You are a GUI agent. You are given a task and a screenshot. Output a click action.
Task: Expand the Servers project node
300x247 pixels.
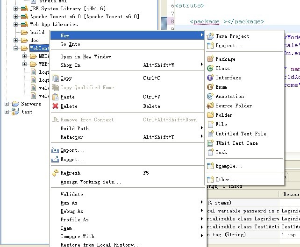pyautogui.click(x=7, y=104)
